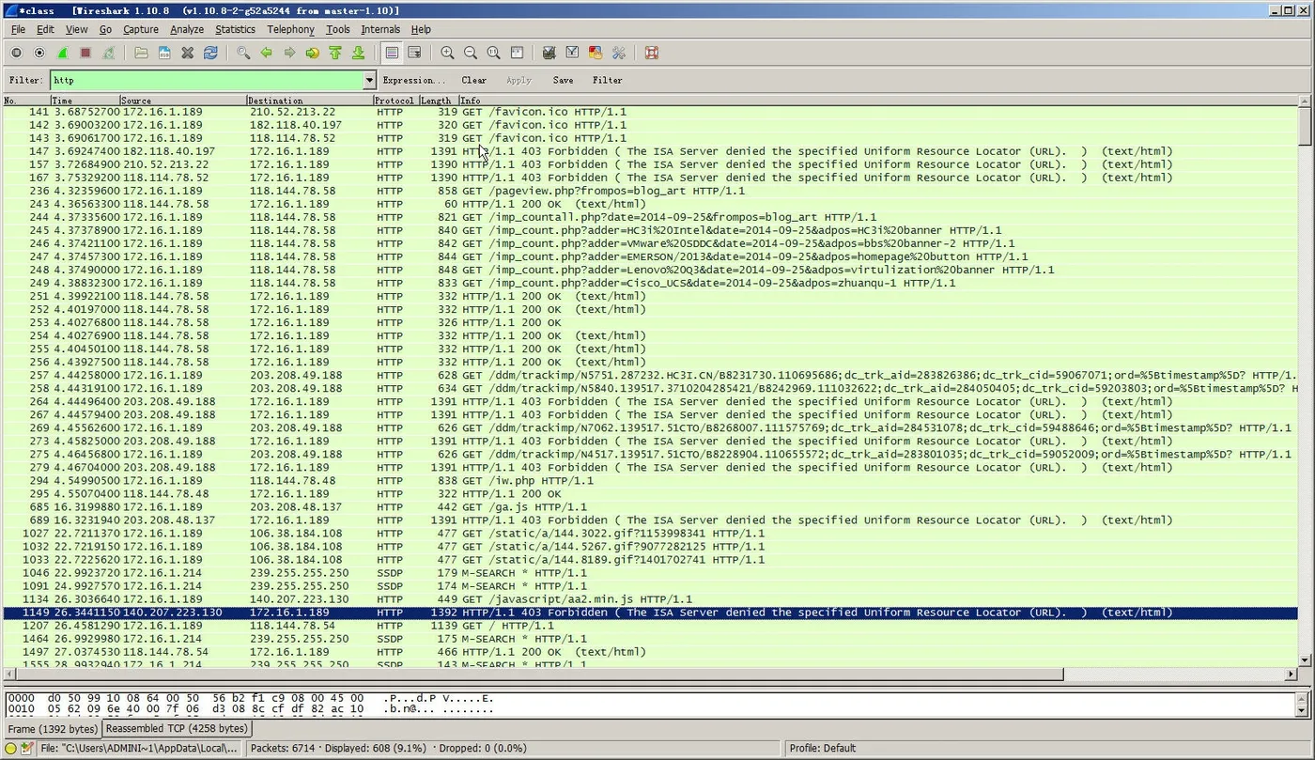Click the Profile: Default status entry
Image resolution: width=1315 pixels, height=760 pixels.
point(822,749)
